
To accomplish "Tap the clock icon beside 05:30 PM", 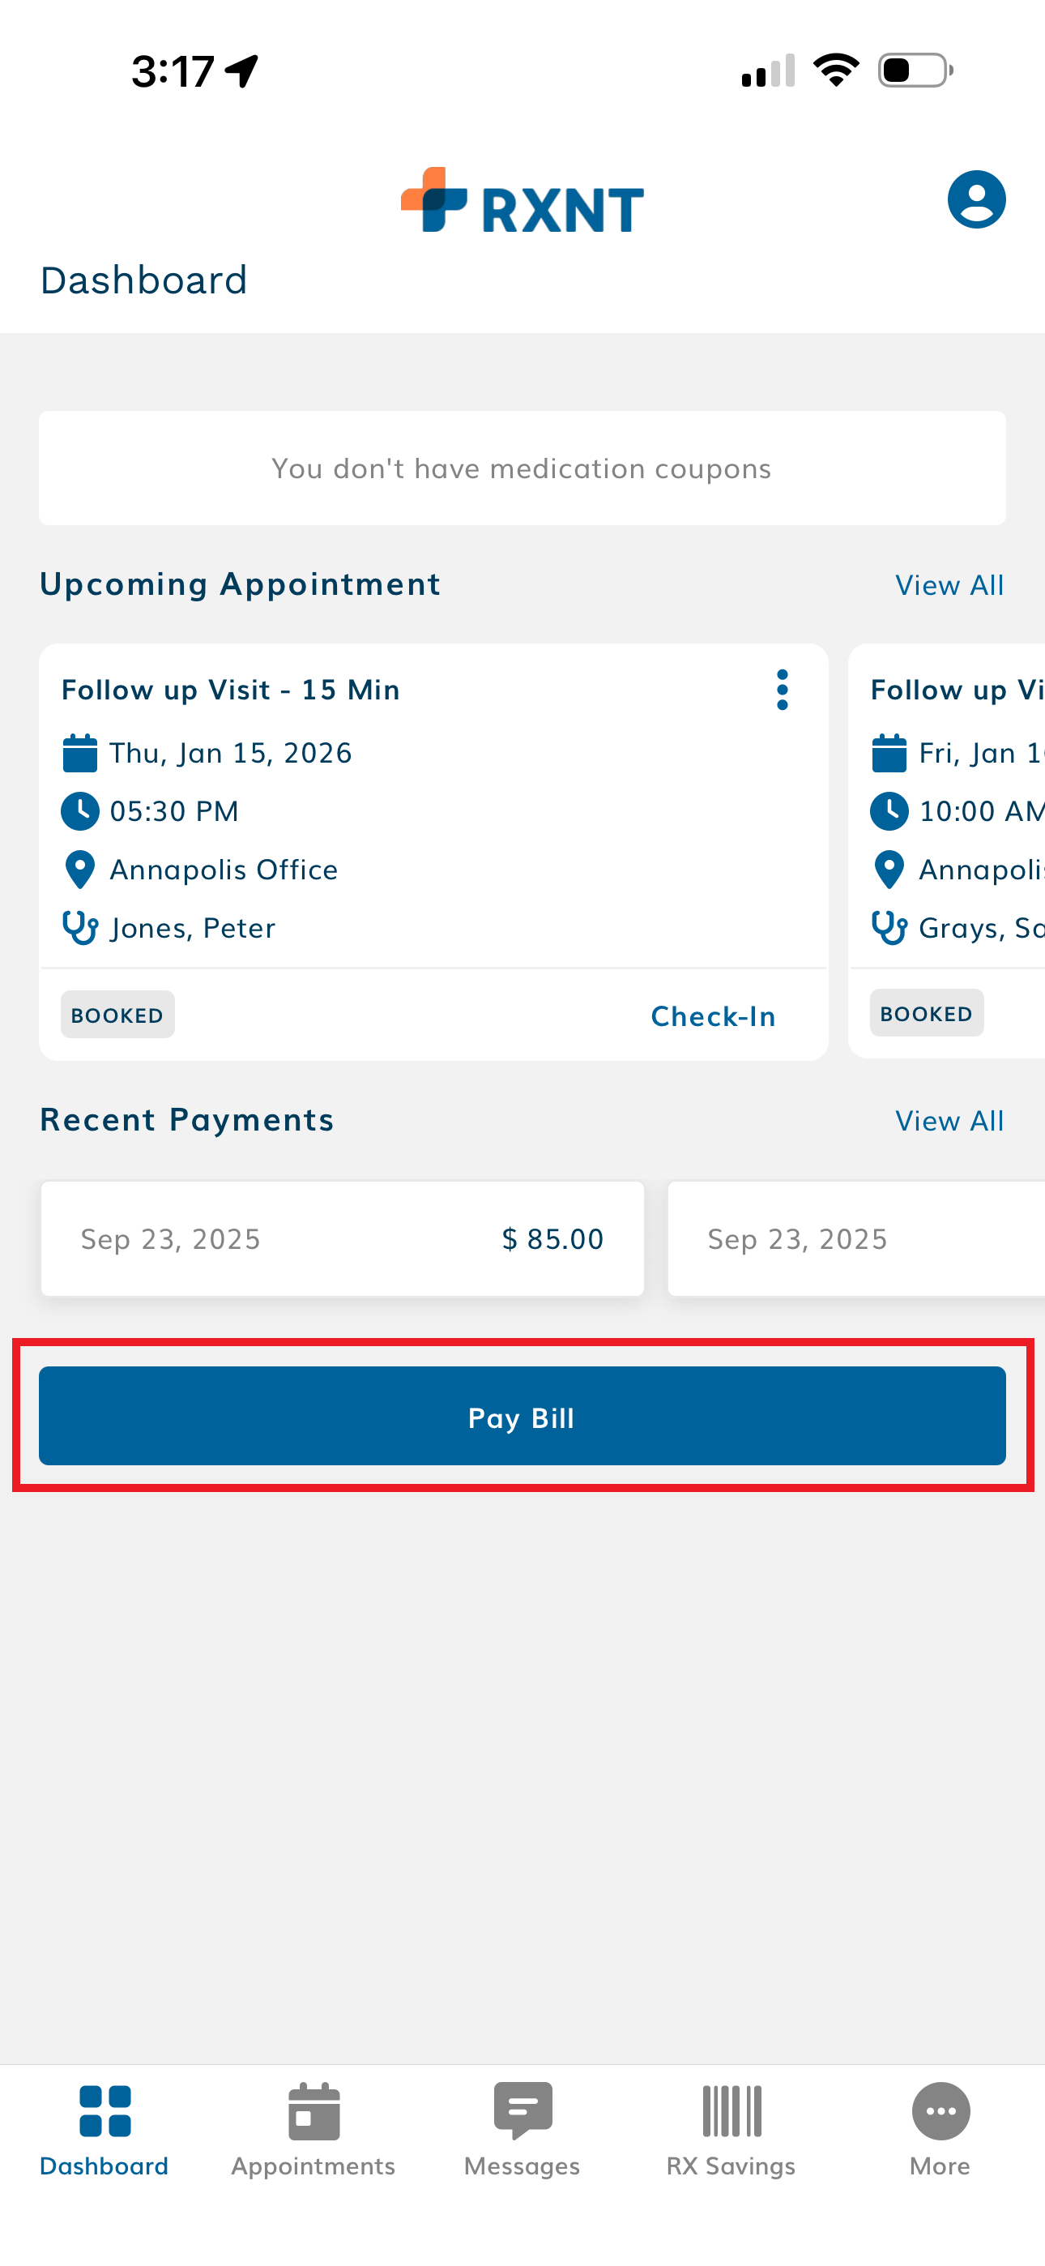I will (80, 811).
